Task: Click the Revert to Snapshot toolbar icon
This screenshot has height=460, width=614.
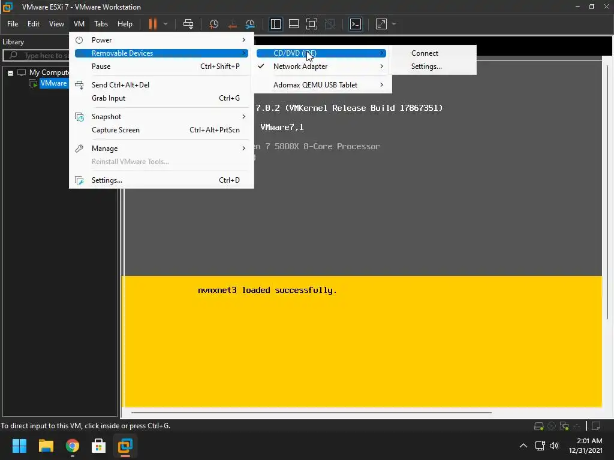Action: click(232, 24)
